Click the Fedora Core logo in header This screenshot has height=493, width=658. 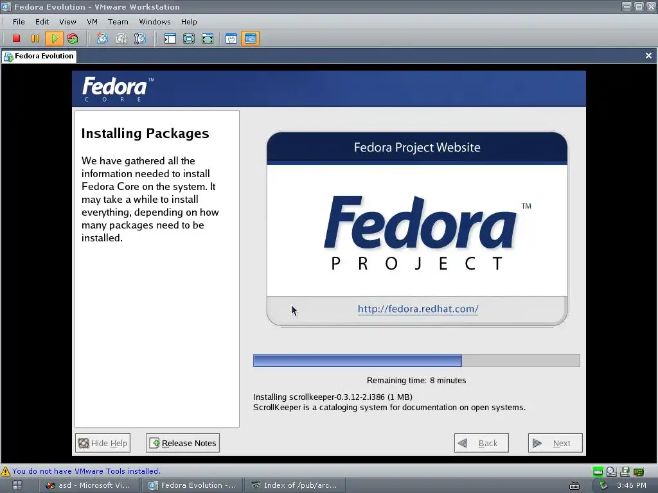point(118,89)
